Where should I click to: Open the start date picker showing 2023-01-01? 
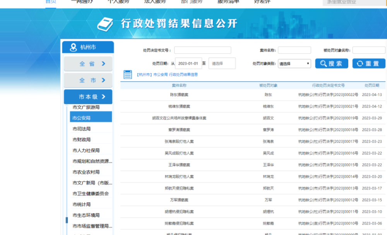pyautogui.click(x=189, y=63)
